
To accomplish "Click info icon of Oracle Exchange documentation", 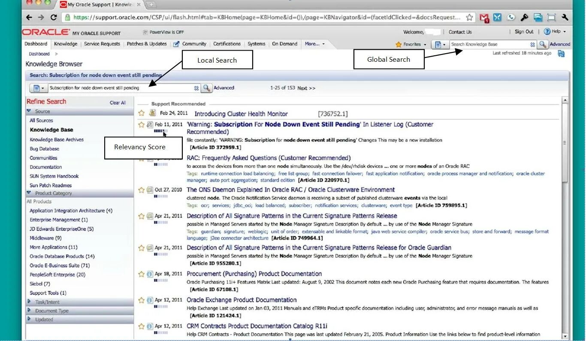I will [150, 300].
